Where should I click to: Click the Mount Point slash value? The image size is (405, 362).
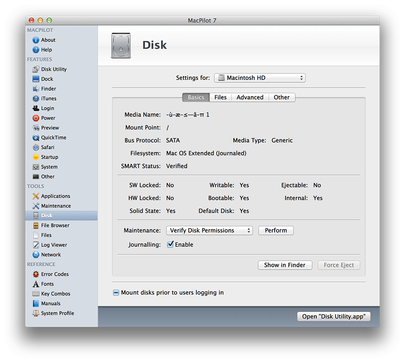click(168, 127)
